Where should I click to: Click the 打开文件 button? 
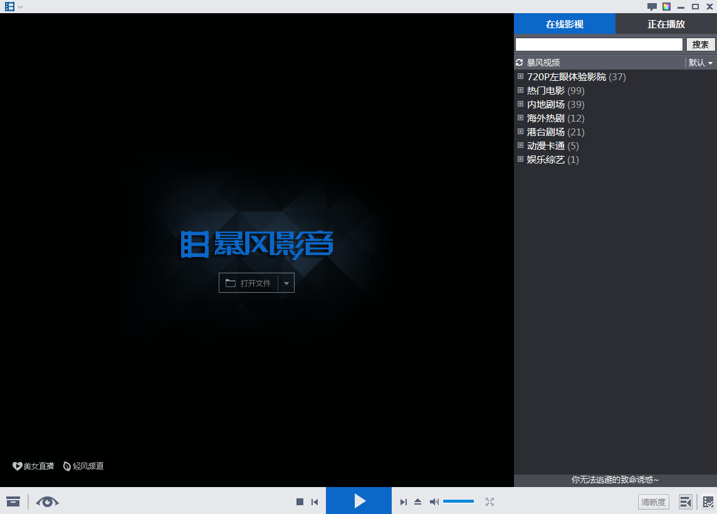click(x=249, y=283)
